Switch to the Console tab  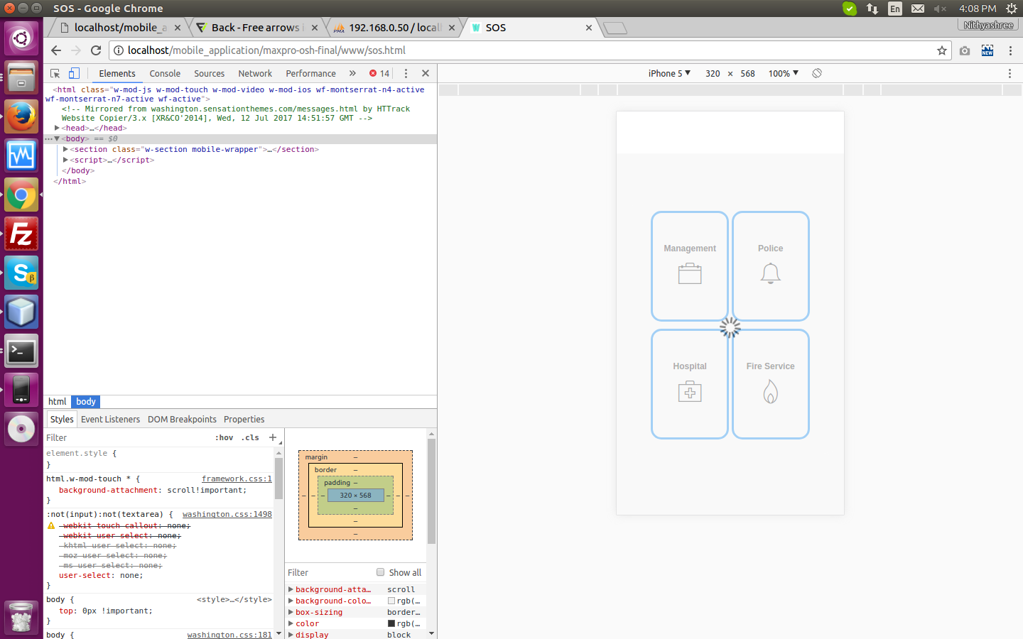(165, 73)
